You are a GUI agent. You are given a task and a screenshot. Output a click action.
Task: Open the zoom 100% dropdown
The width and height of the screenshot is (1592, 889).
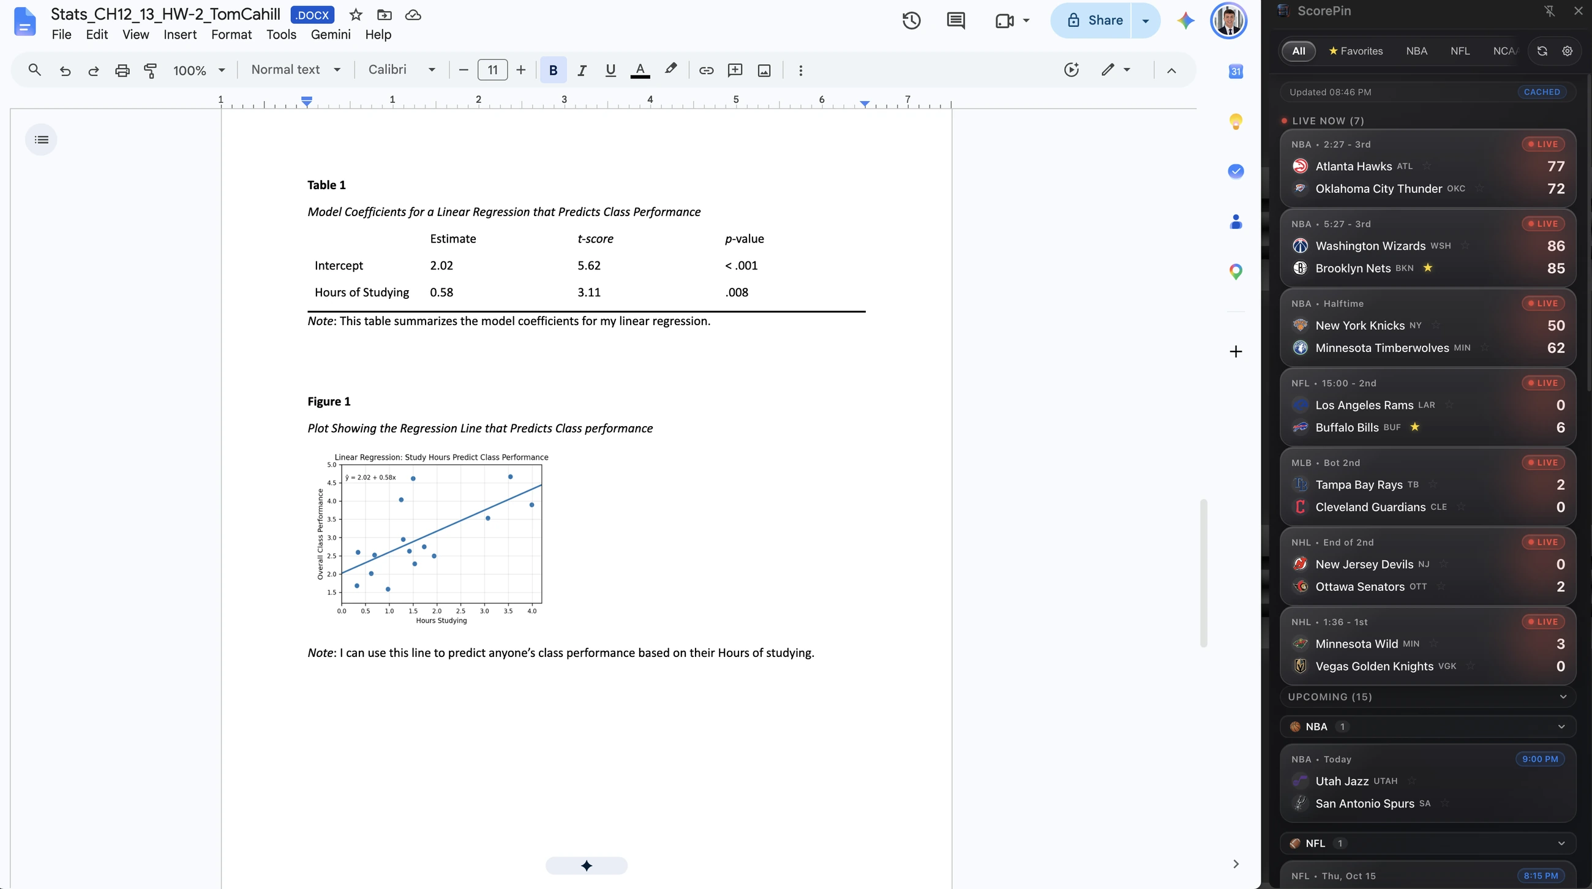[x=199, y=70]
